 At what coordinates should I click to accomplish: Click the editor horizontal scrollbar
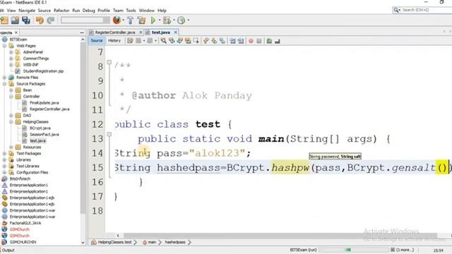point(280,235)
